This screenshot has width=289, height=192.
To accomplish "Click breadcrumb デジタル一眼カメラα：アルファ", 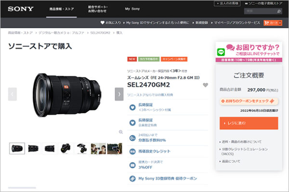I will pos(61,33).
